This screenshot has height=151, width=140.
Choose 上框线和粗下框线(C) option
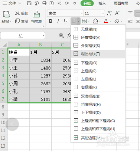pos(98,121)
